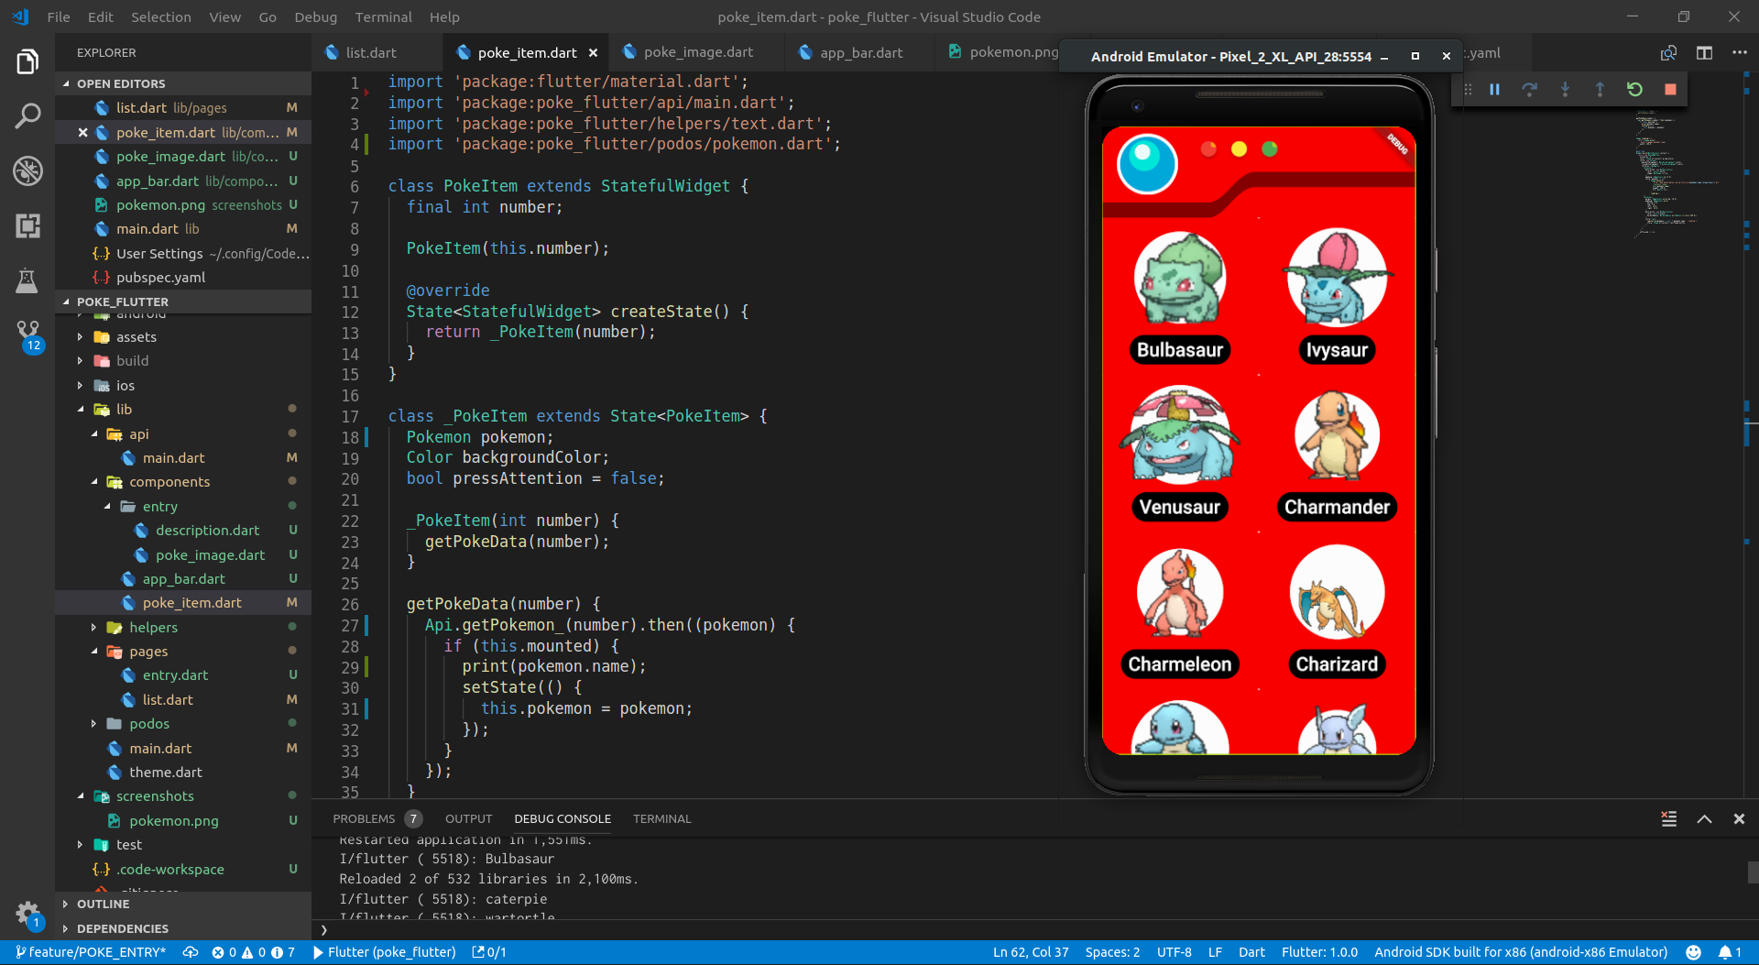Click the debug Step Over button
Image resolution: width=1759 pixels, height=965 pixels.
click(1529, 89)
